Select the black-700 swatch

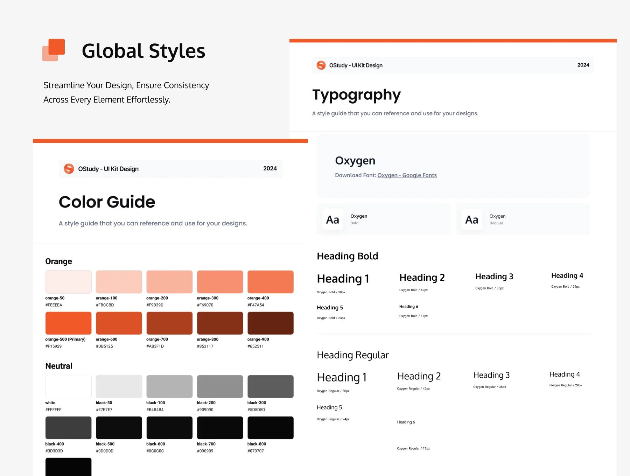pos(220,428)
